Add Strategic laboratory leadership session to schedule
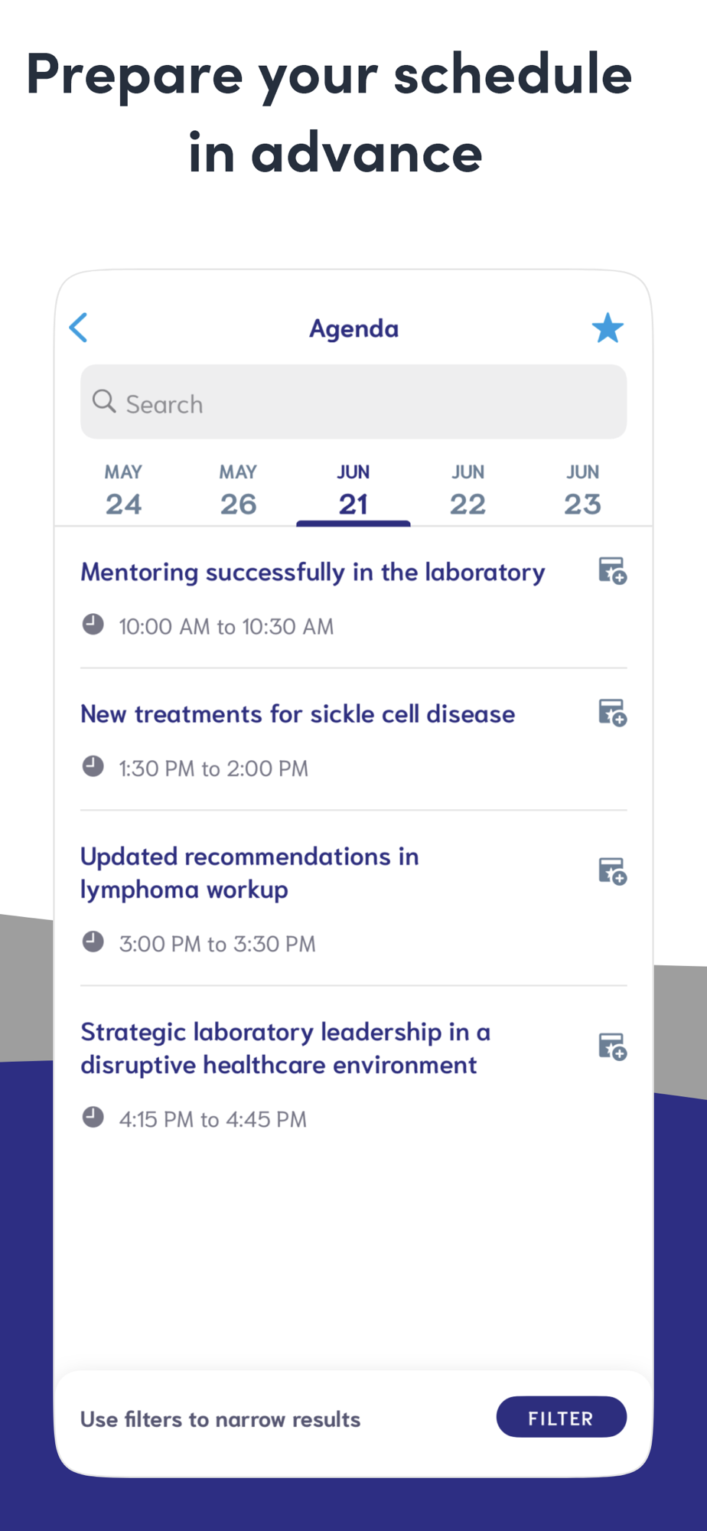Viewport: 707px width, 1531px height. 612,1046
